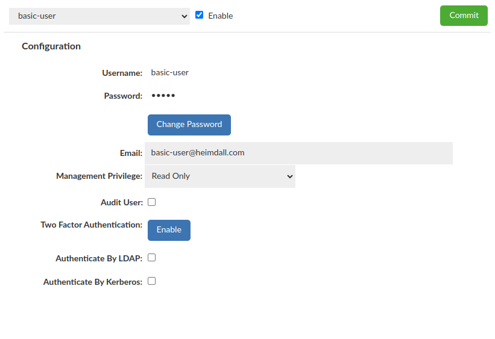
Task: Click the Configuration section heading
Action: coord(51,46)
